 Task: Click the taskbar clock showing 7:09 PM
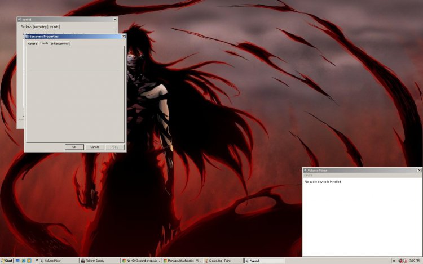415,261
